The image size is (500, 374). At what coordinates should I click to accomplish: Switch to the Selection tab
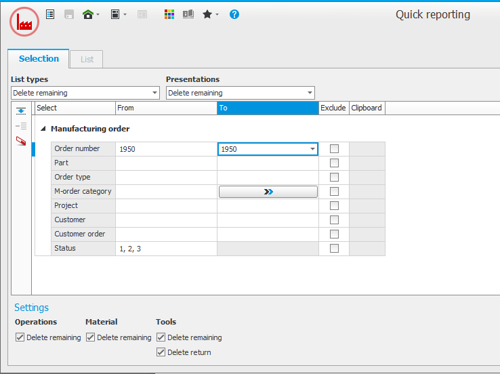coord(39,59)
